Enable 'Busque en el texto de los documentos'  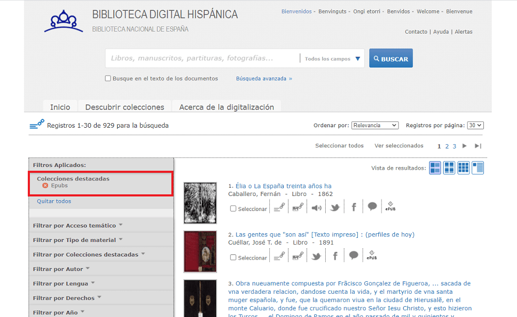pyautogui.click(x=108, y=79)
